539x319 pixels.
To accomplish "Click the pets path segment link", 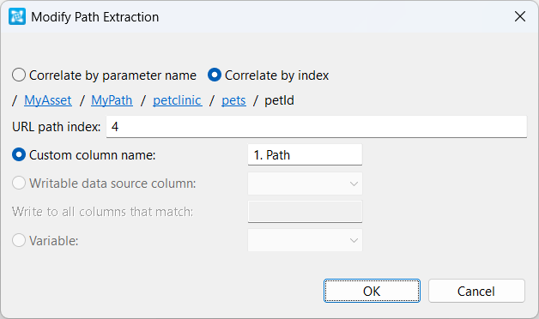I will tap(233, 100).
